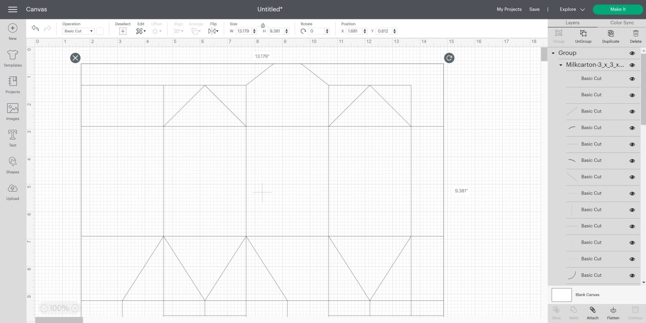Unlock the size aspect ratio lock

pos(263,25)
